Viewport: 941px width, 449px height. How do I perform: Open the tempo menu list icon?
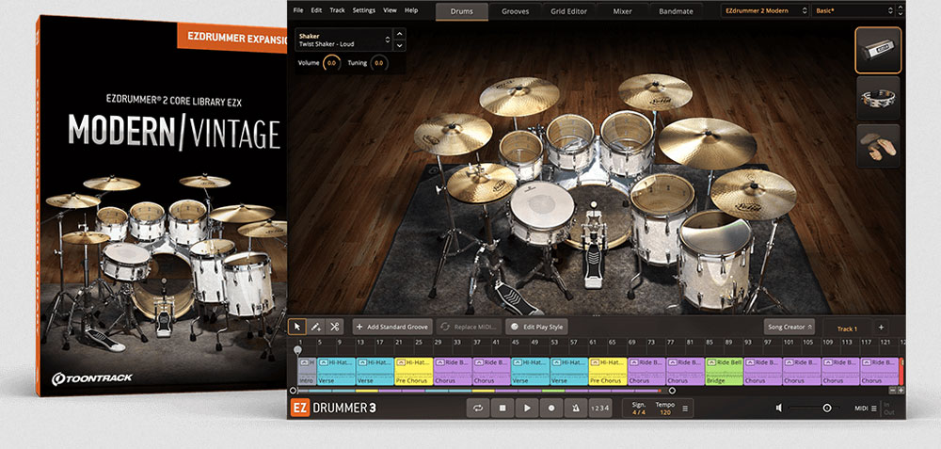pos(685,409)
